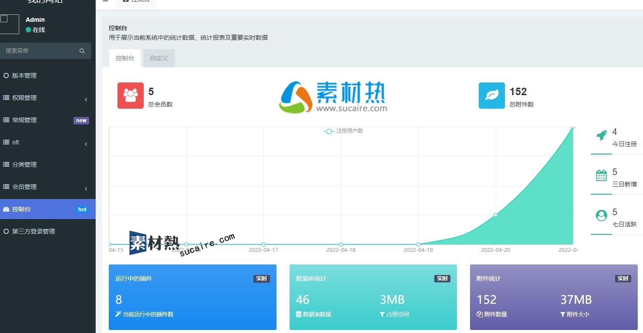Click the 今日注册 label
643x333 pixels.
click(x=625, y=144)
